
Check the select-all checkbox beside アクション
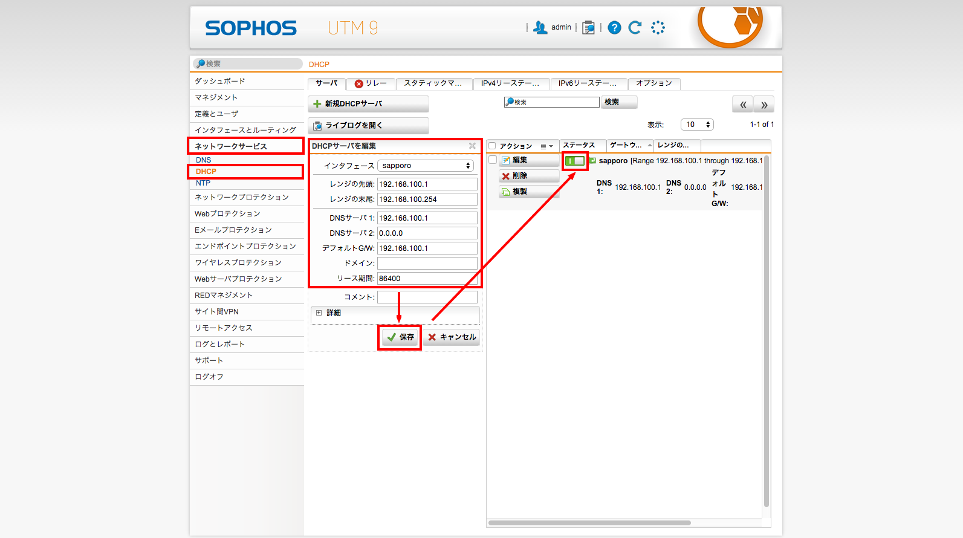[x=492, y=146]
